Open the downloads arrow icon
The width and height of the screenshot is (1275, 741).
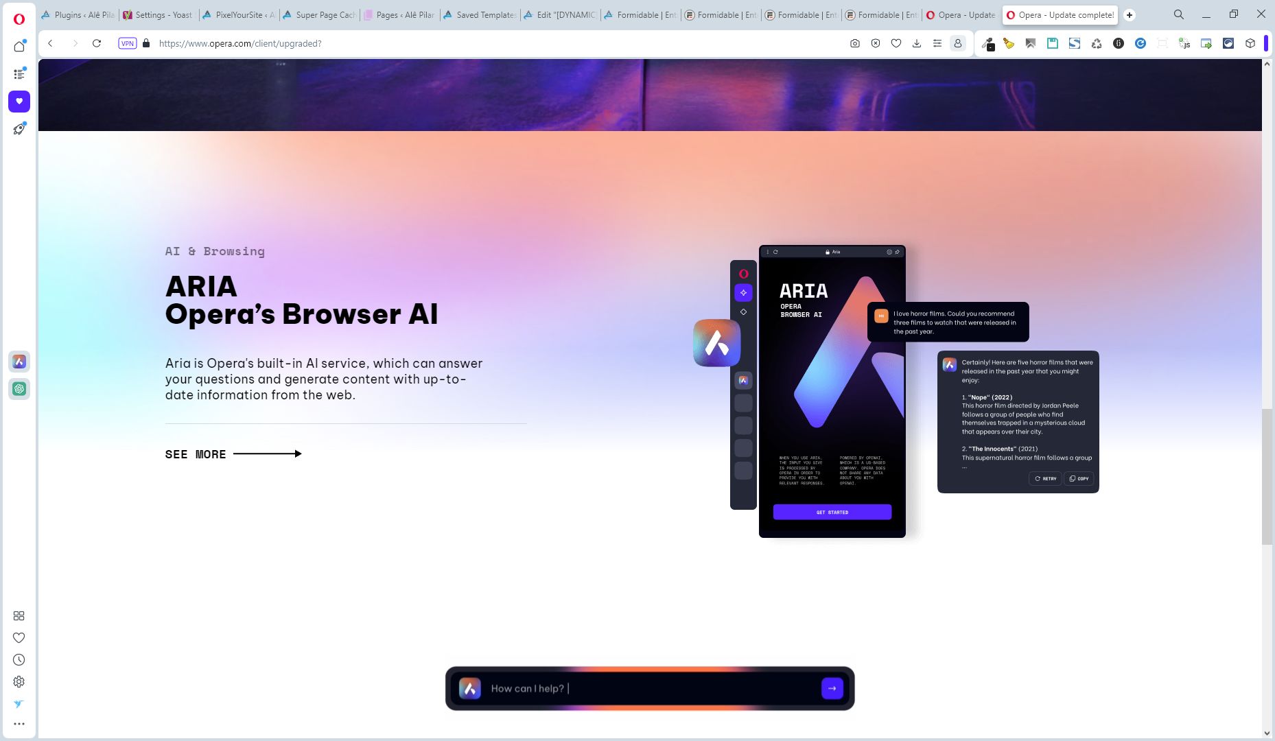(x=917, y=43)
